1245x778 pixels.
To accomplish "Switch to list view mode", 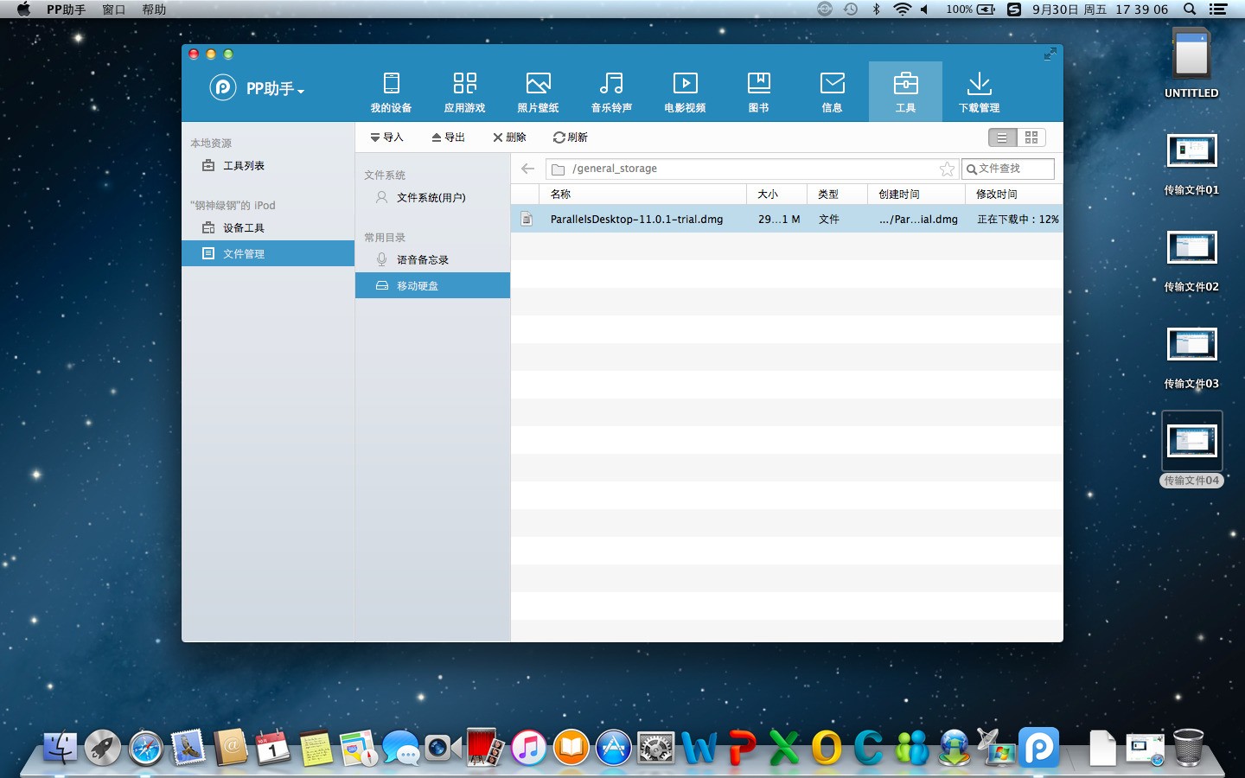I will (1002, 137).
